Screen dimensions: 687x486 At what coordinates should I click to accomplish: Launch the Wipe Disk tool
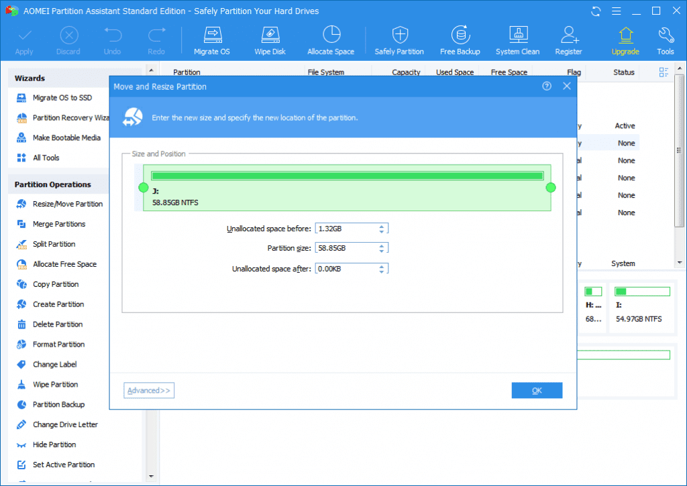tap(270, 40)
